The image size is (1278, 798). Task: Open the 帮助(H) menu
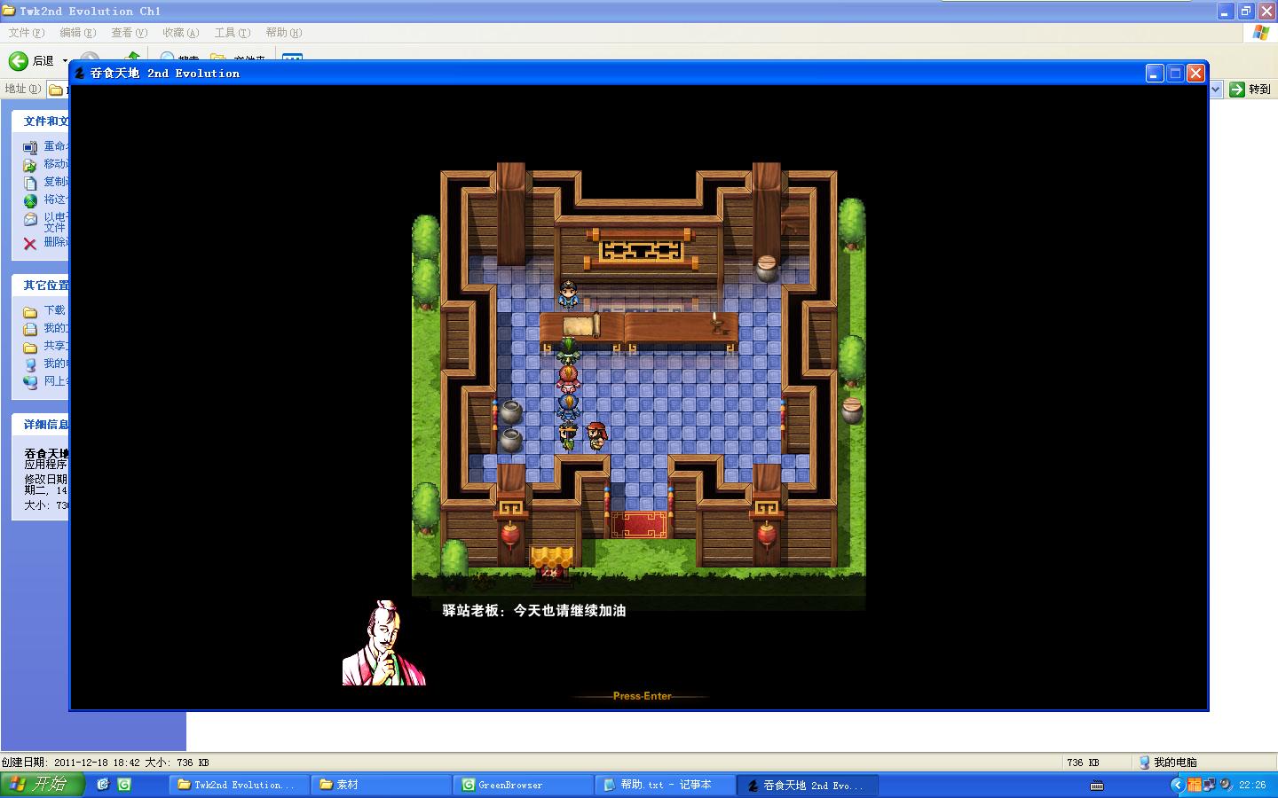tap(283, 33)
